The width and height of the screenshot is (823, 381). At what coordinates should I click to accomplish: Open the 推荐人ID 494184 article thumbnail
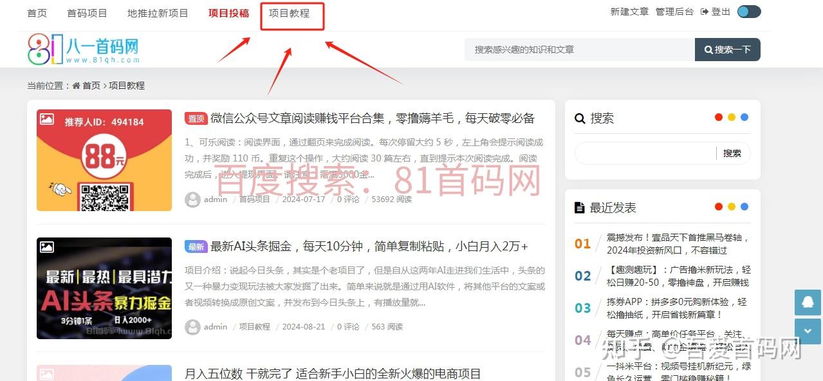(104, 160)
